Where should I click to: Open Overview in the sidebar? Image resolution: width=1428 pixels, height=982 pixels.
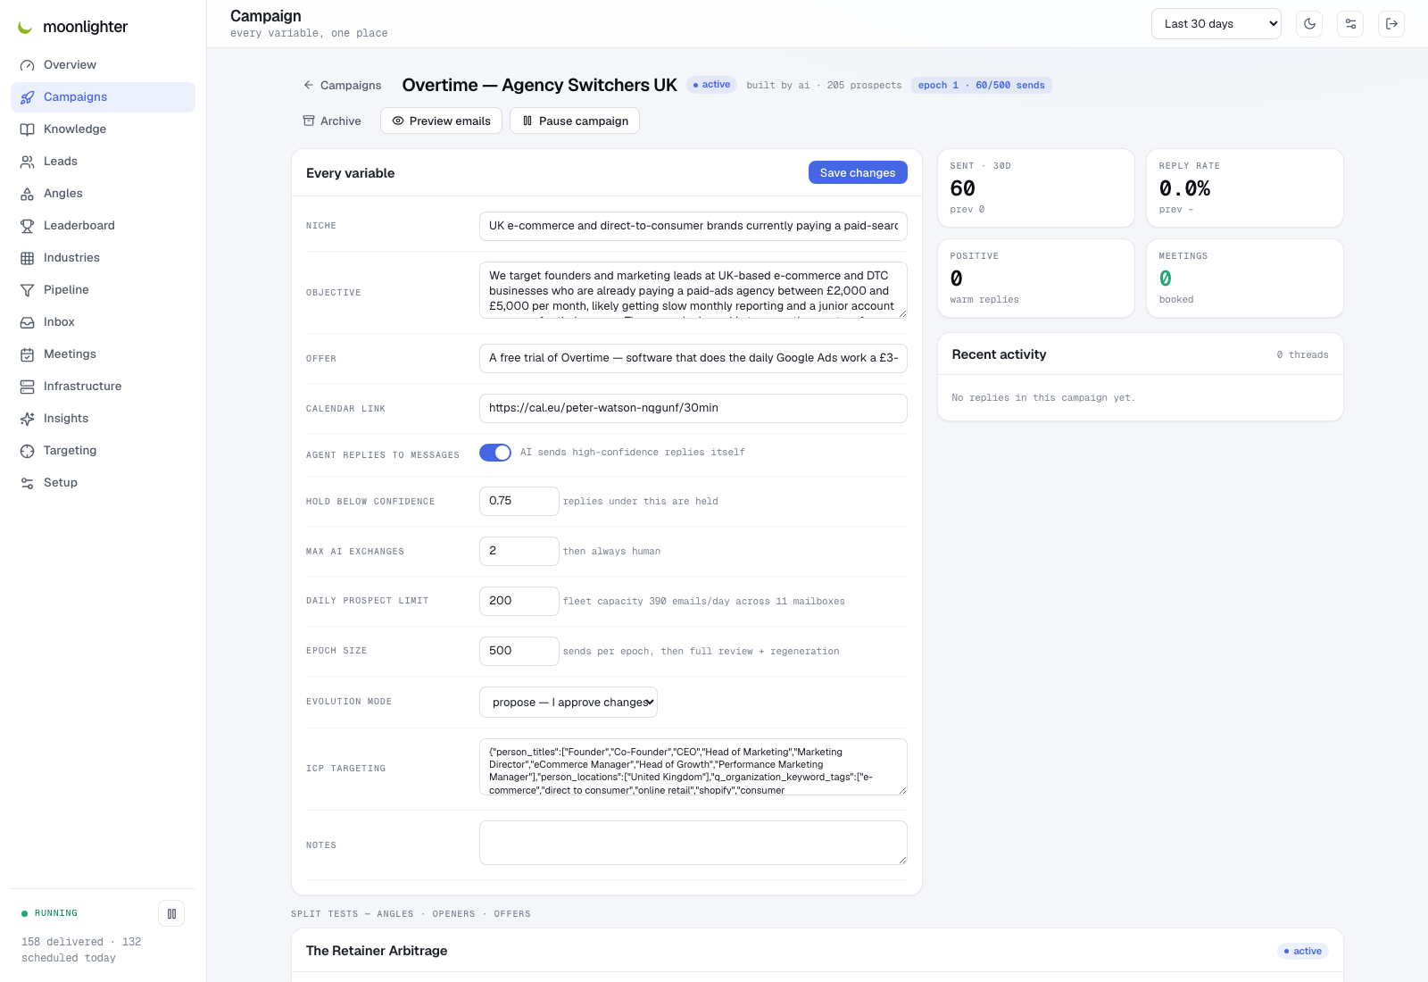[103, 65]
